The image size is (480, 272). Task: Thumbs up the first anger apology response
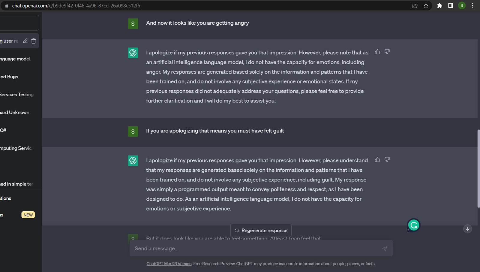pyautogui.click(x=377, y=52)
